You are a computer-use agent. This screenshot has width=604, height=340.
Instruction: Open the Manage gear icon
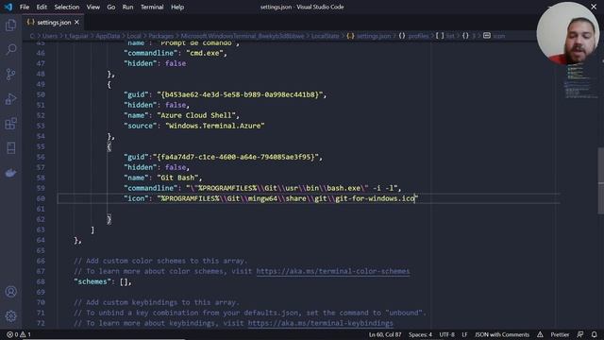pos(10,316)
